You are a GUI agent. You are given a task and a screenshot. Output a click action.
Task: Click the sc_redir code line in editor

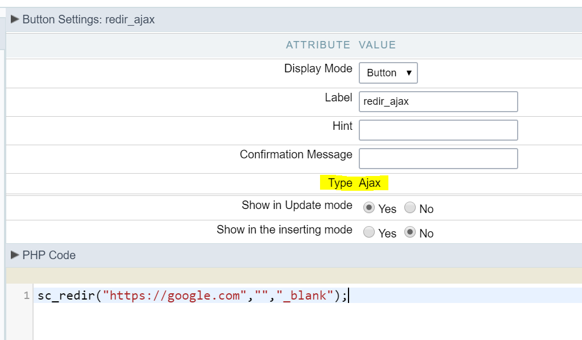[x=308, y=296]
